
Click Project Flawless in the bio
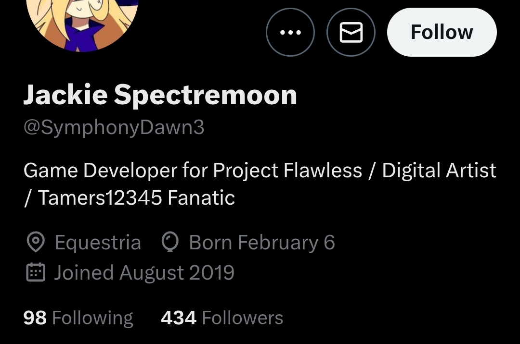point(287,171)
